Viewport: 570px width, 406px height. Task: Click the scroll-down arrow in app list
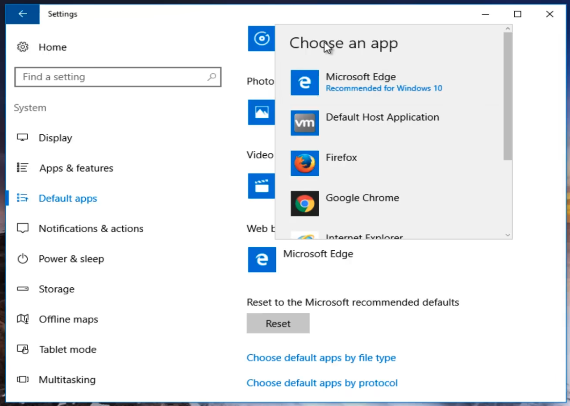point(508,235)
